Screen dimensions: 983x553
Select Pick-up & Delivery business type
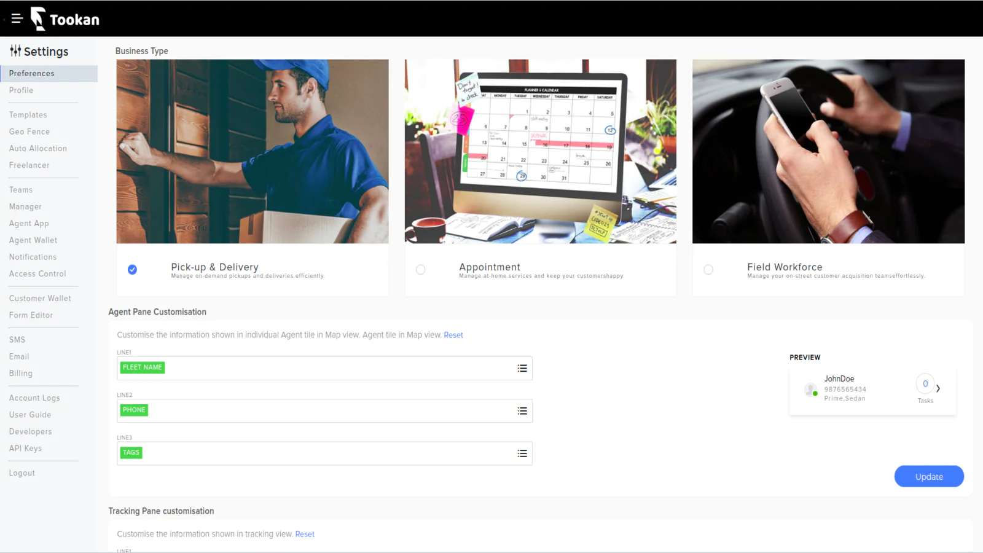132,270
